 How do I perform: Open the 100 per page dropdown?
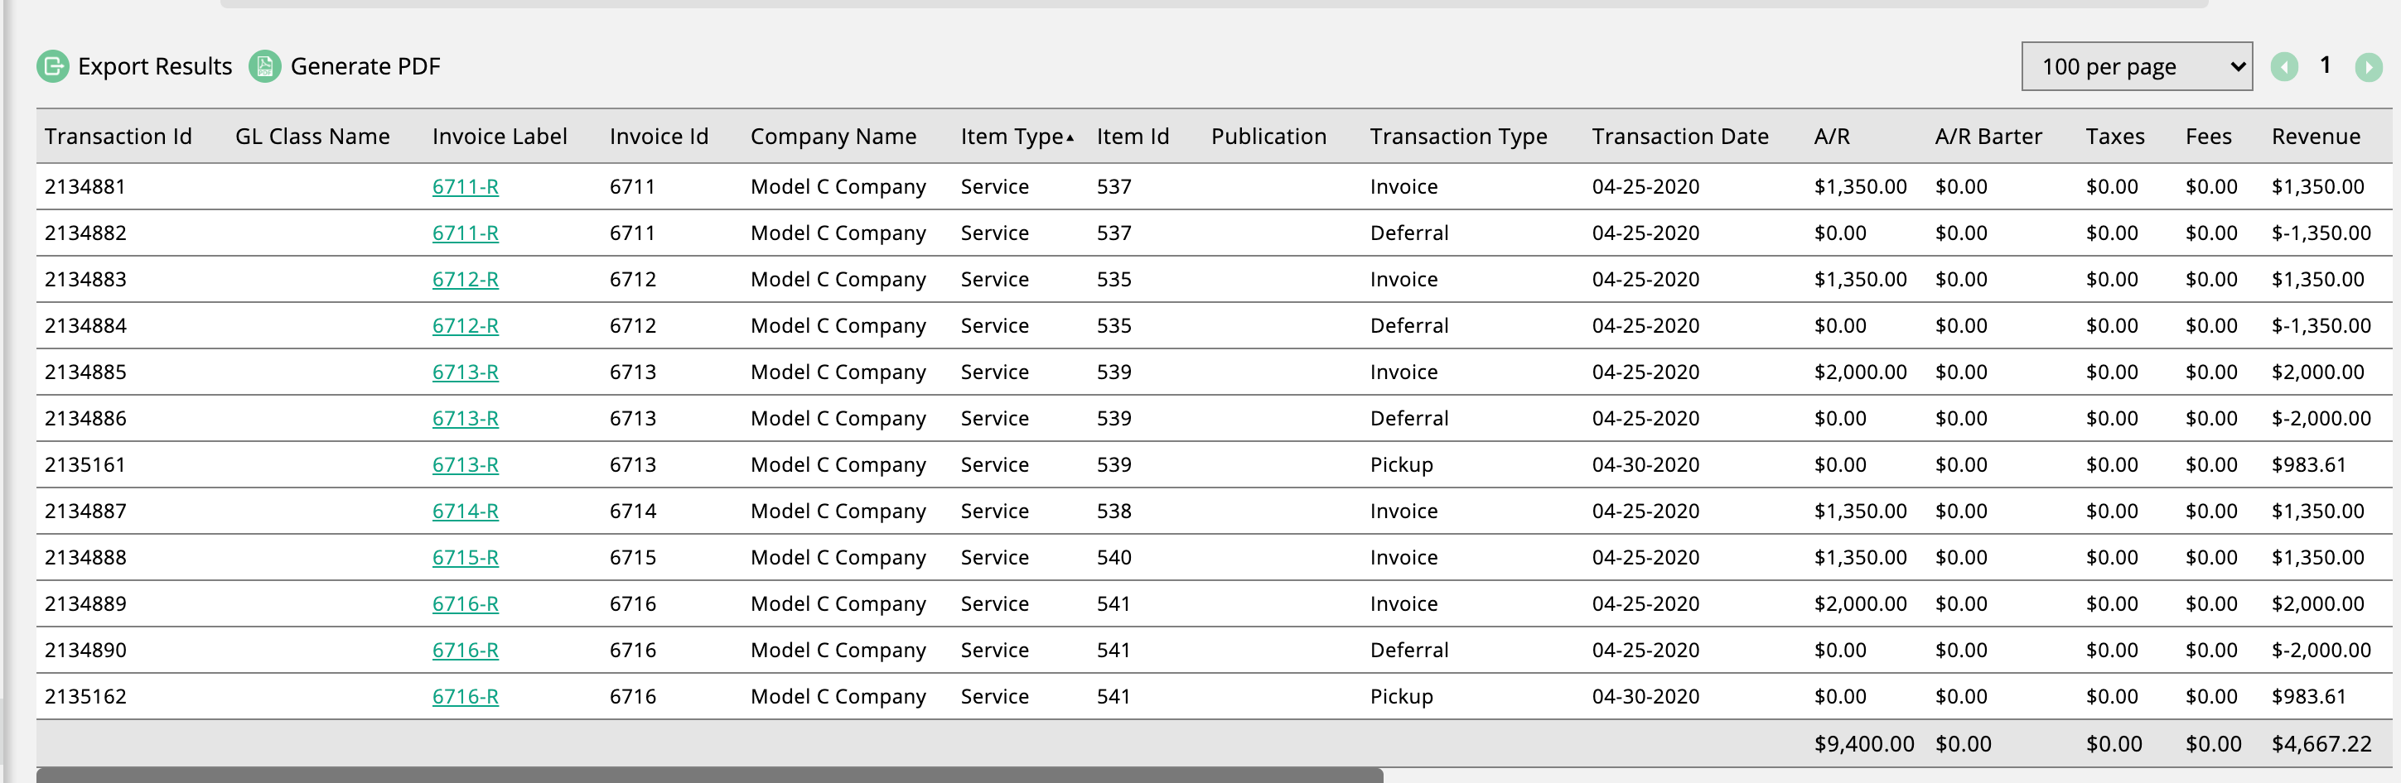(x=2135, y=67)
